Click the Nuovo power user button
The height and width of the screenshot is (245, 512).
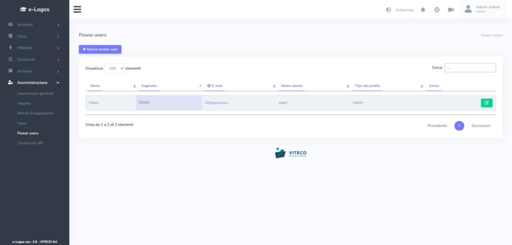(x=100, y=49)
